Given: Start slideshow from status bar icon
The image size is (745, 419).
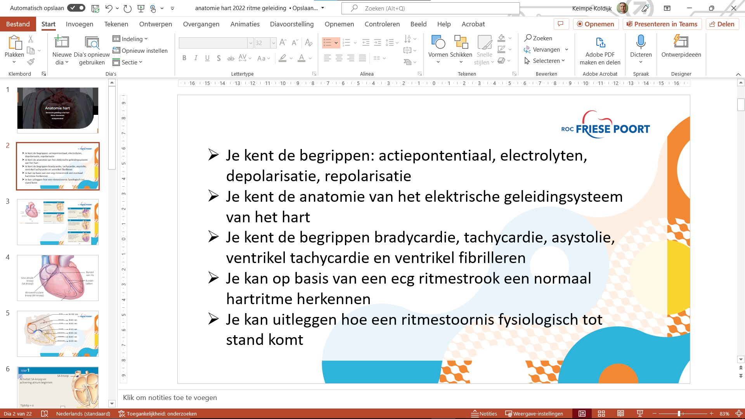Looking at the screenshot, I should pos(640,414).
